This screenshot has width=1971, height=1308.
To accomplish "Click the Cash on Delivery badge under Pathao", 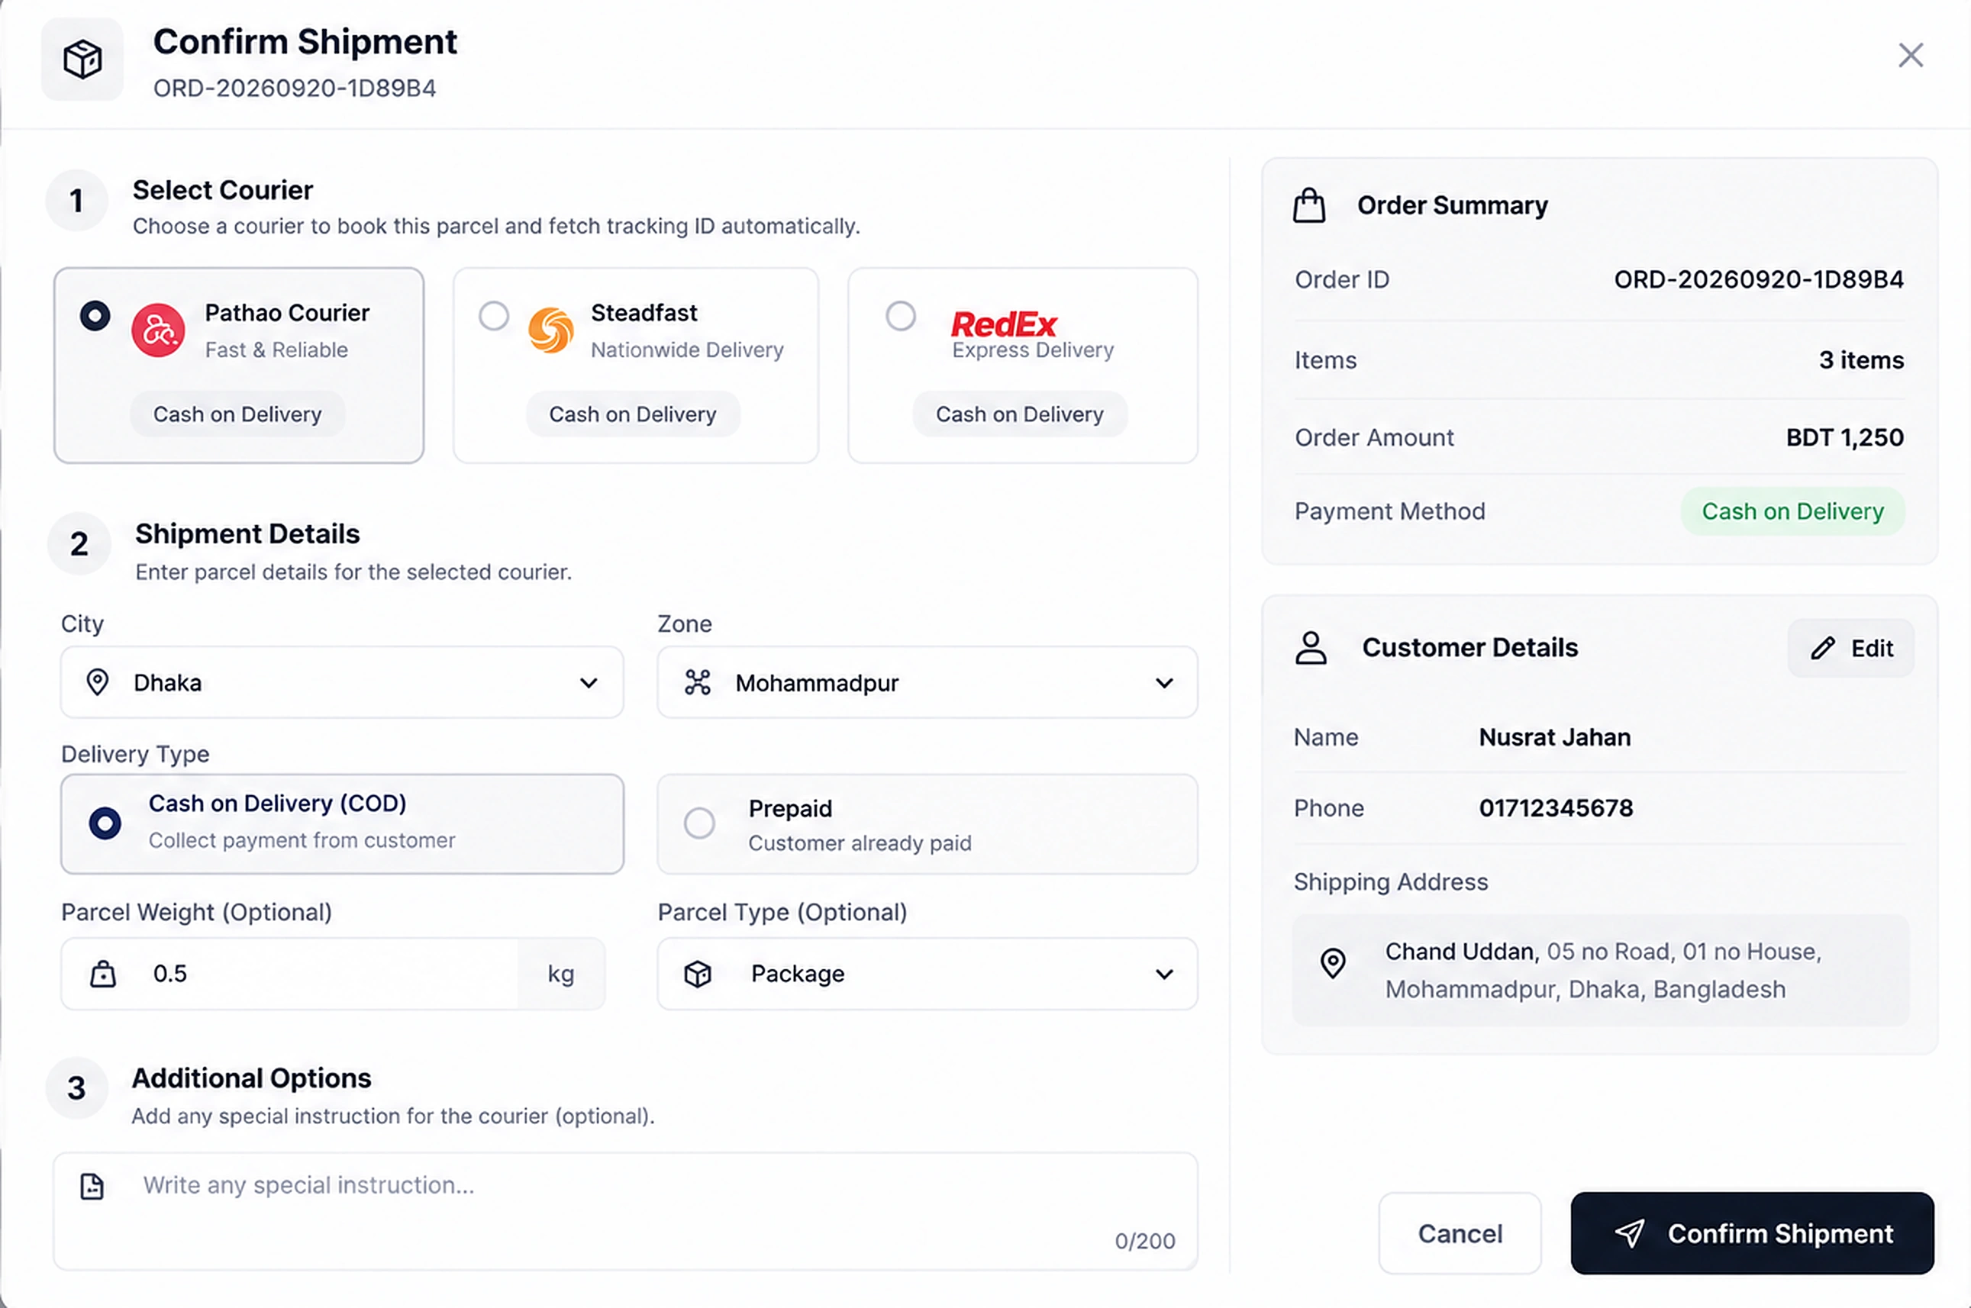I will [237, 414].
